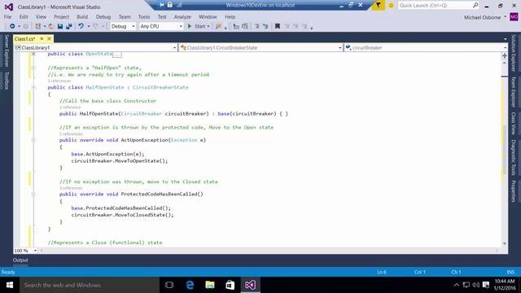This screenshot has width=521, height=293.
Task: Click the Save All toolbar icon
Action: 68,26
